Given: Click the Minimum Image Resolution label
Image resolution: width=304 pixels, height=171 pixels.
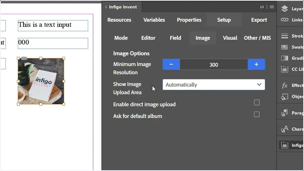Looking at the screenshot, I should (x=132, y=68).
